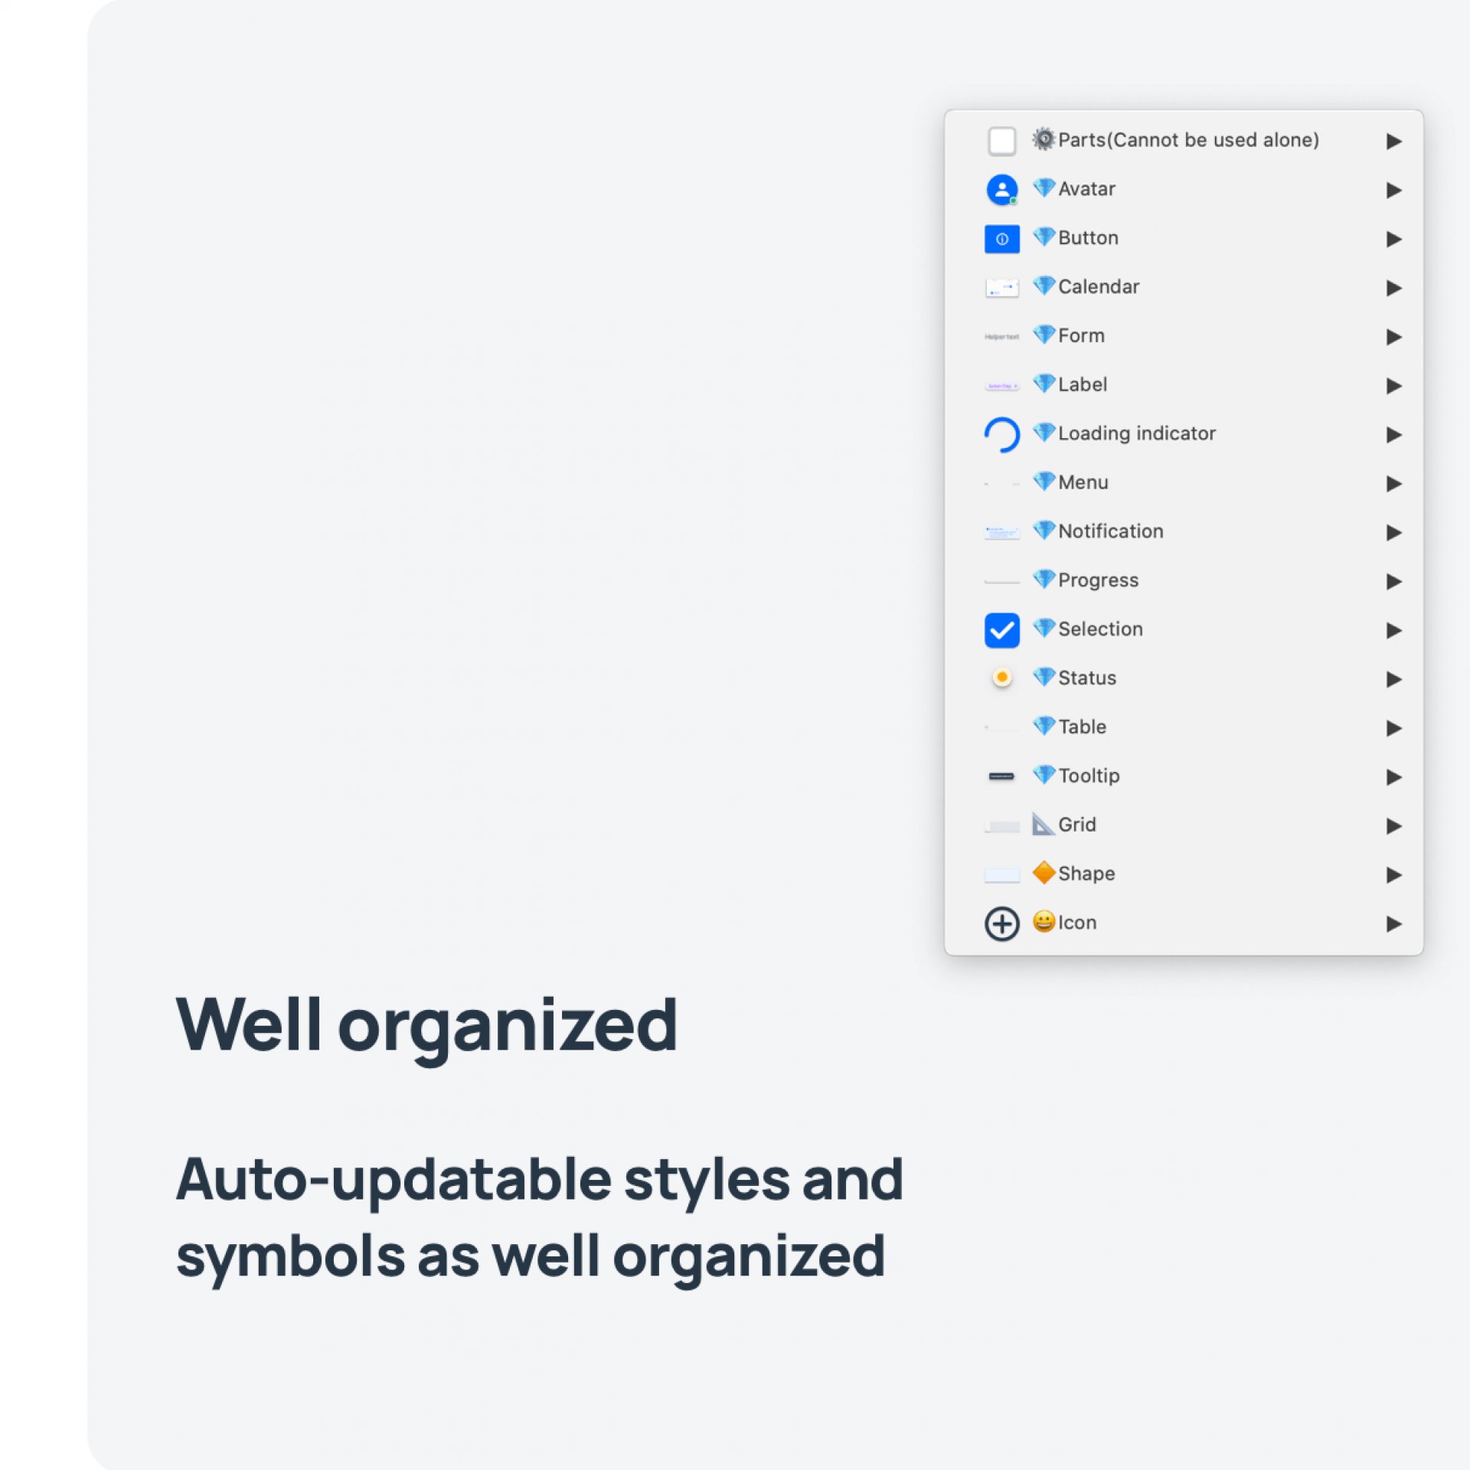Select the Table menu entry
1470x1470 pixels.
[1082, 727]
